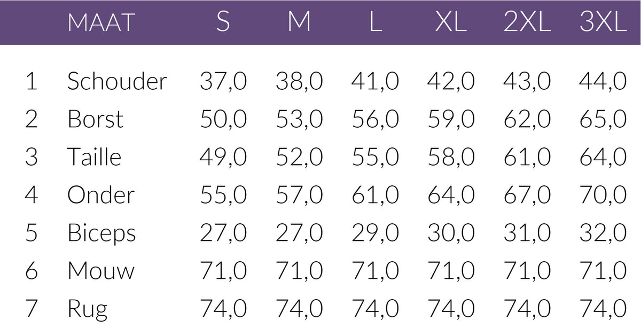Select the Mouw row label
Image resolution: width=641 pixels, height=328 pixels.
tap(101, 271)
